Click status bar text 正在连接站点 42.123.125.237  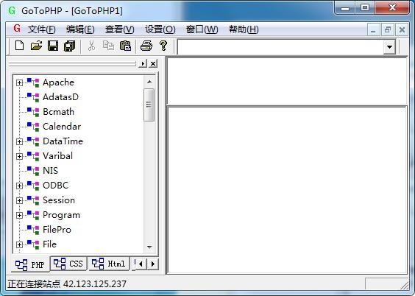67,284
